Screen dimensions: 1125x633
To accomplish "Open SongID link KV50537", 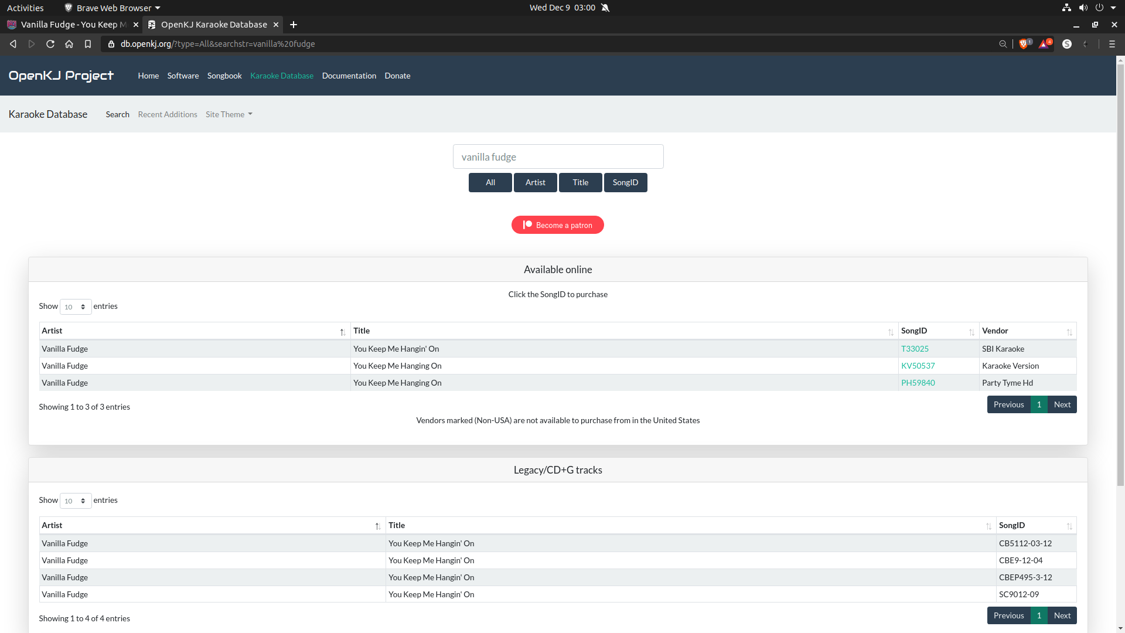I will tap(918, 366).
